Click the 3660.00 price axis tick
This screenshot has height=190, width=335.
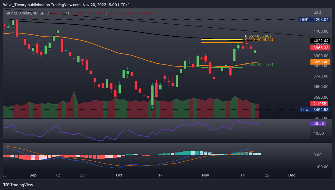(x=321, y=87)
